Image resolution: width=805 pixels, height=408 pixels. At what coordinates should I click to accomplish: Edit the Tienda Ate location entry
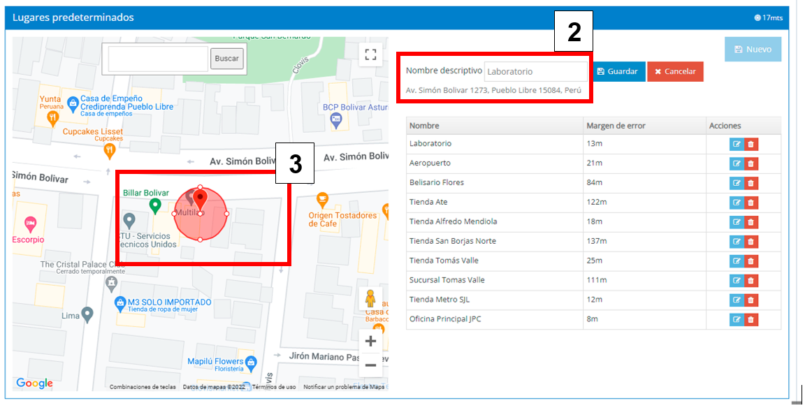pyautogui.click(x=737, y=203)
